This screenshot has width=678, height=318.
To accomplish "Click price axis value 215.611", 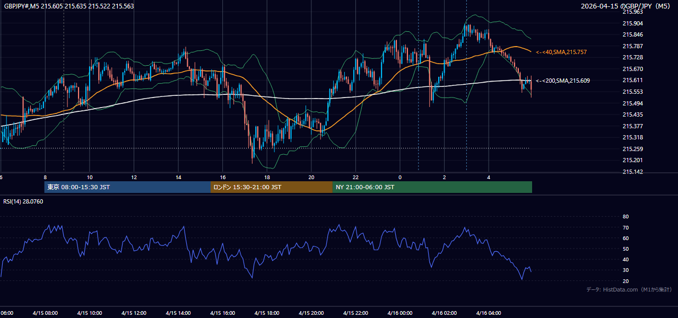I will (x=632, y=80).
